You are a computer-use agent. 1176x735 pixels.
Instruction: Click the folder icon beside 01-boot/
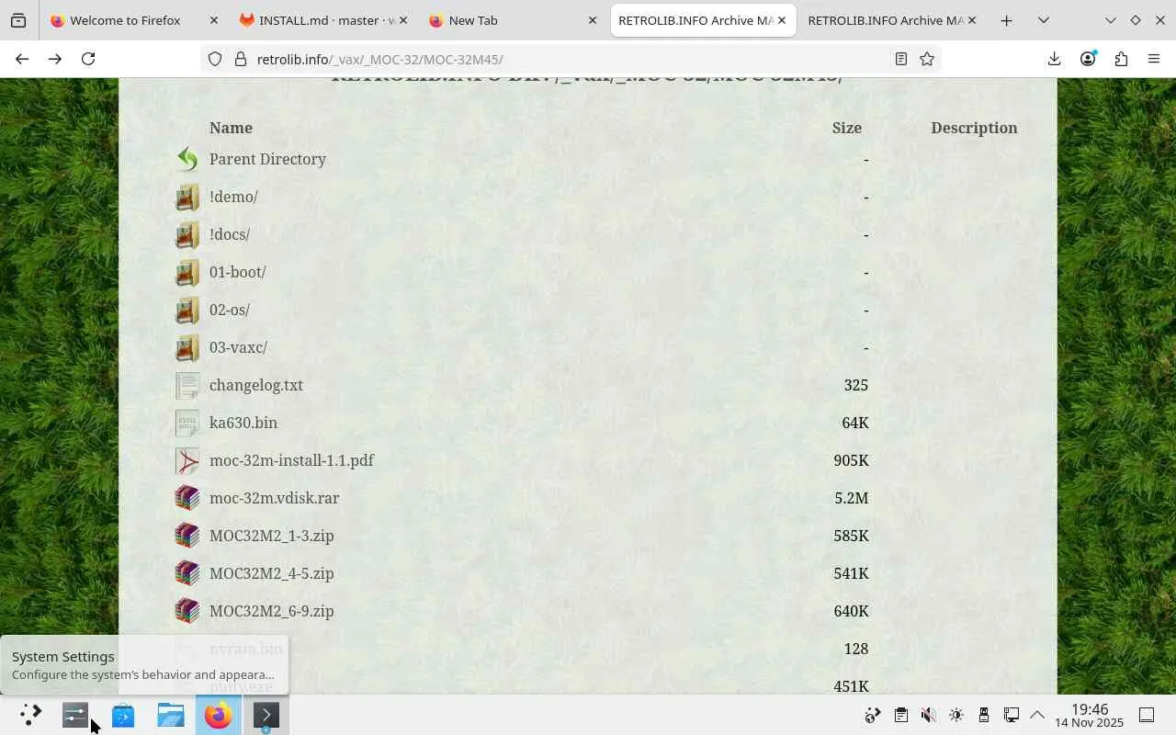pos(187,272)
